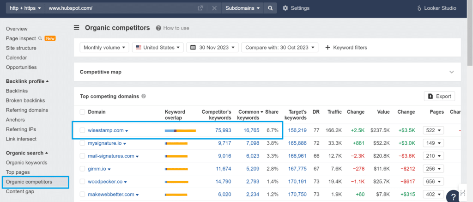Click wisestamp.com competitor's keywords 75,993
The width and height of the screenshot is (473, 202).
223,130
